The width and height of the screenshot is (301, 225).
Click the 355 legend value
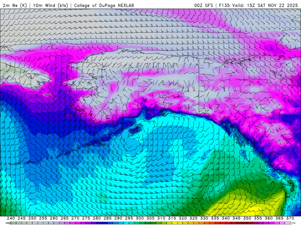click(x=258, y=218)
